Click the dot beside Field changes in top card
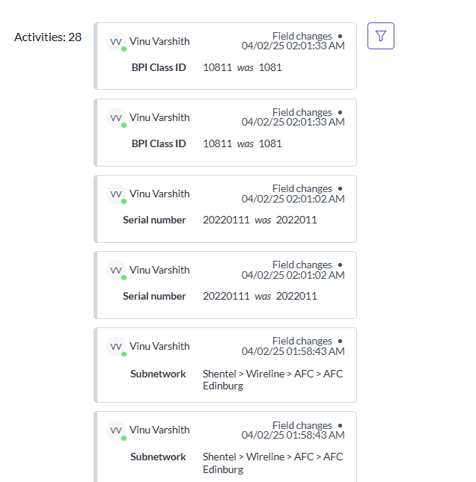 340,37
